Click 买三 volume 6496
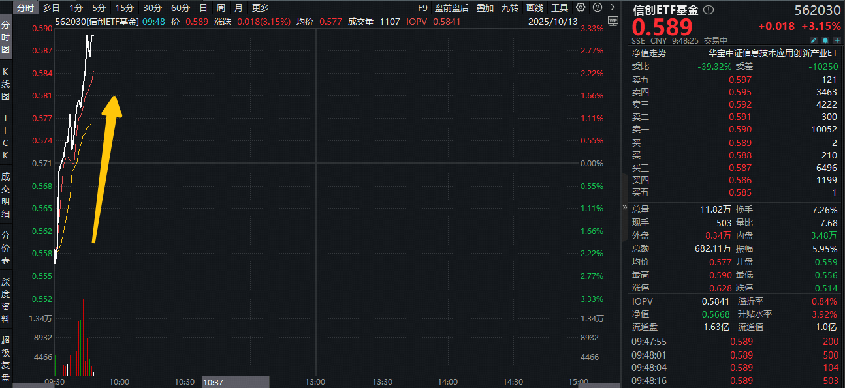The image size is (845, 388). 826,168
